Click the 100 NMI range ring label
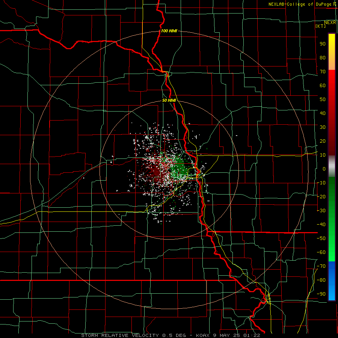Image resolution: width=338 pixels, height=338 pixels. tap(169, 31)
